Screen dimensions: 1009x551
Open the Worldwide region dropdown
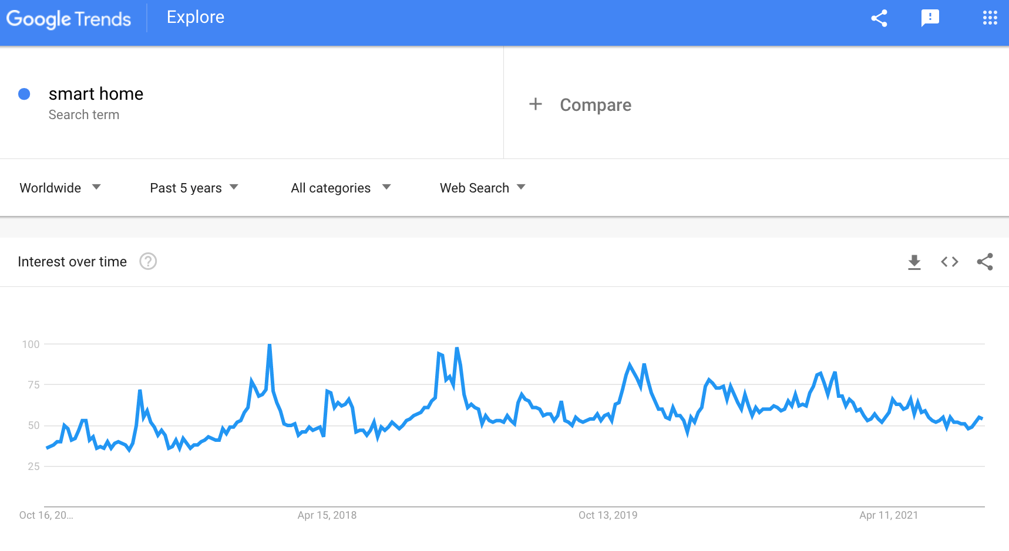(x=60, y=188)
